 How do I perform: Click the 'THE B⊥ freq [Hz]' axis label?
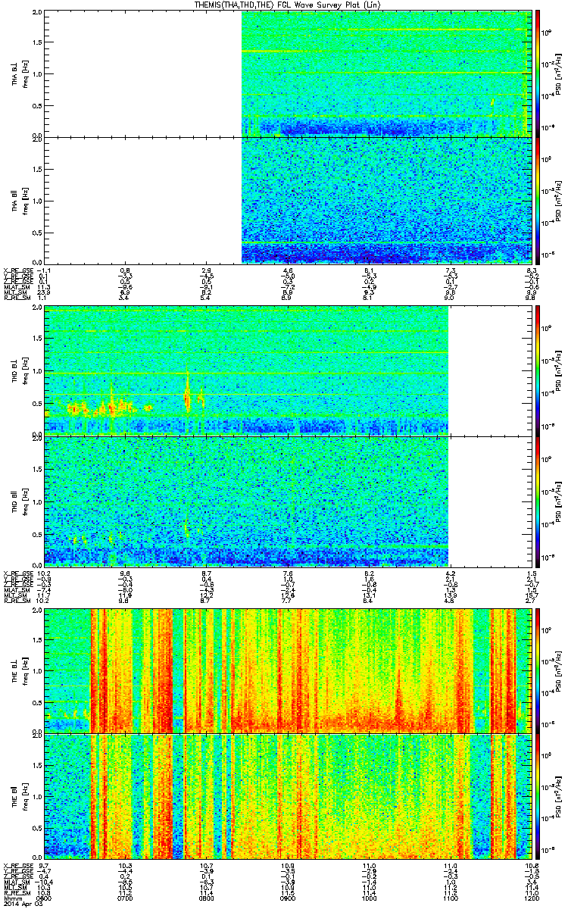click(18, 670)
